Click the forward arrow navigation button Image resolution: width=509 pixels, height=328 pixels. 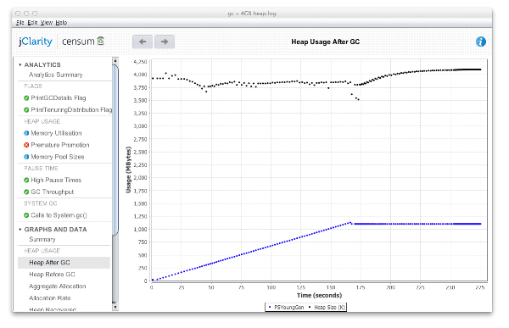pos(165,42)
